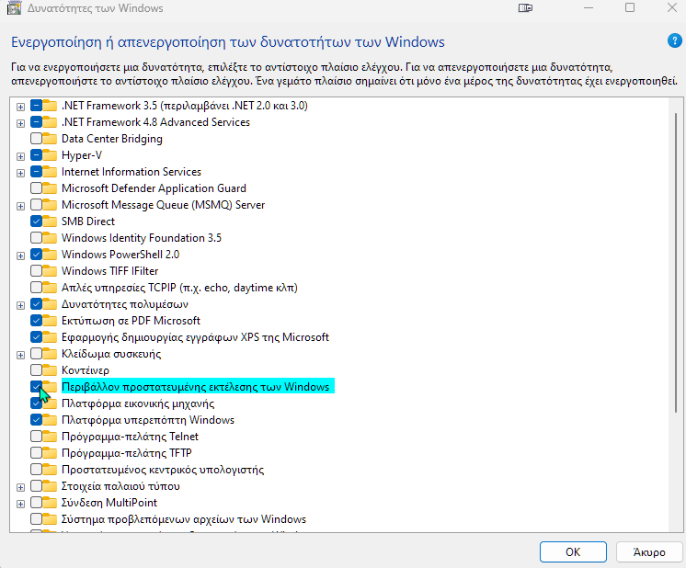Select the Πλατφόρμα υπερεπόπτη Windows label

click(x=148, y=420)
